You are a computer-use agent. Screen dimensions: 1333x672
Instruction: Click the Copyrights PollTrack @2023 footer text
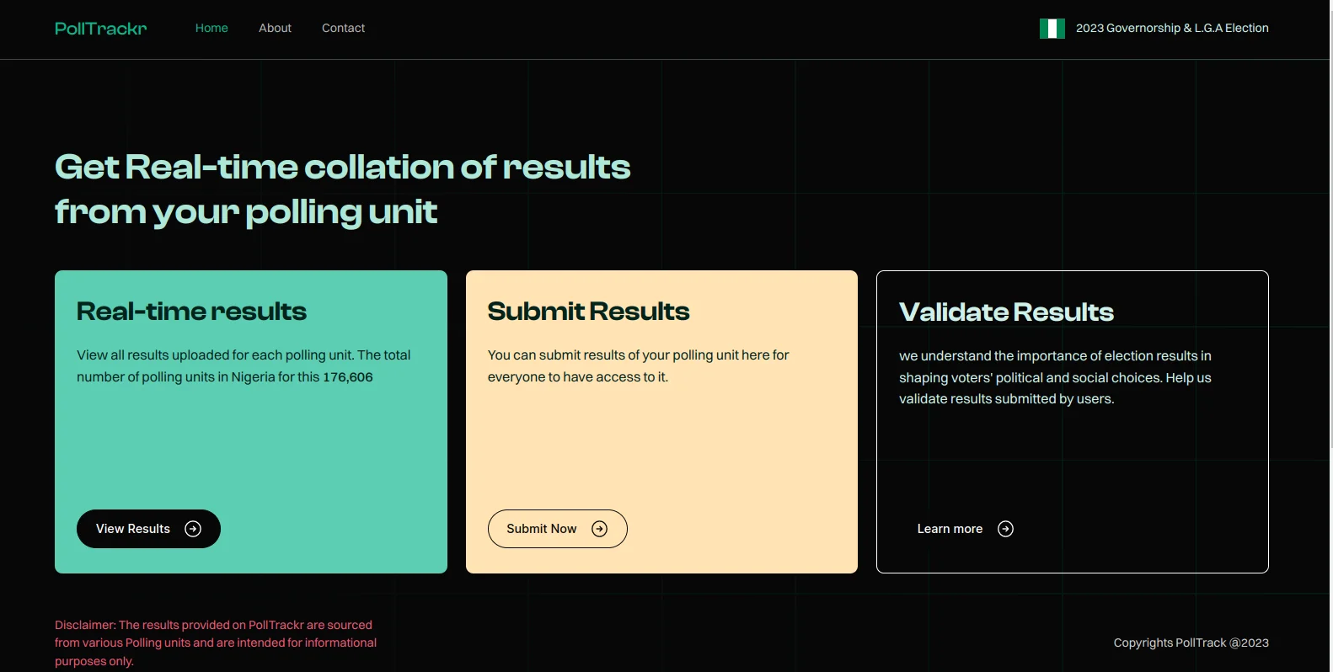(1191, 643)
